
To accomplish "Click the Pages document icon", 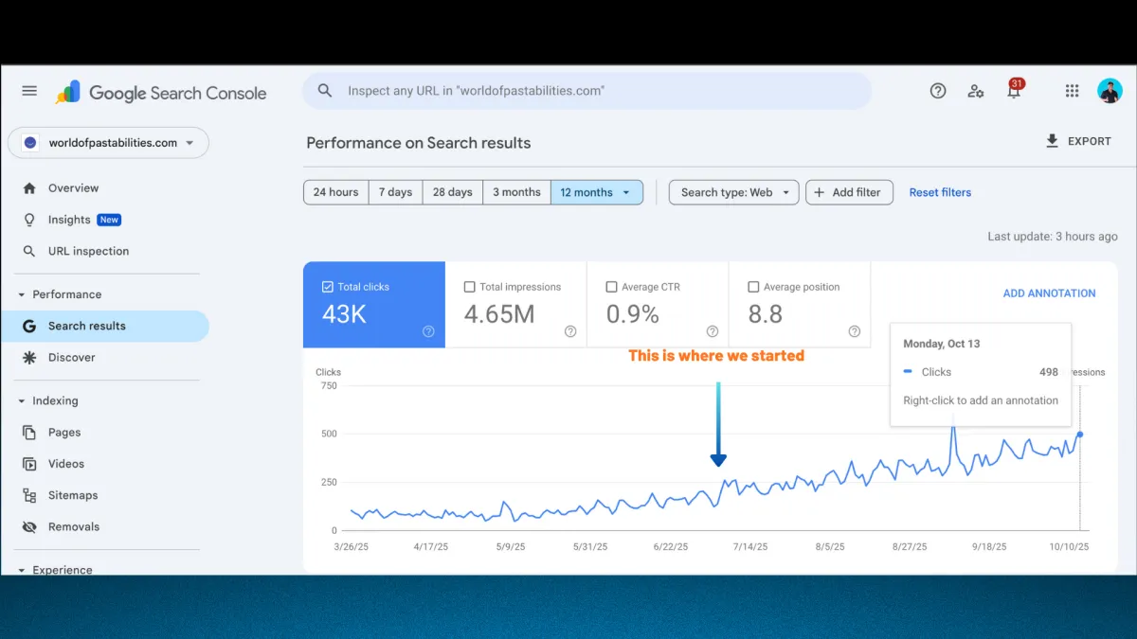I will pos(29,433).
